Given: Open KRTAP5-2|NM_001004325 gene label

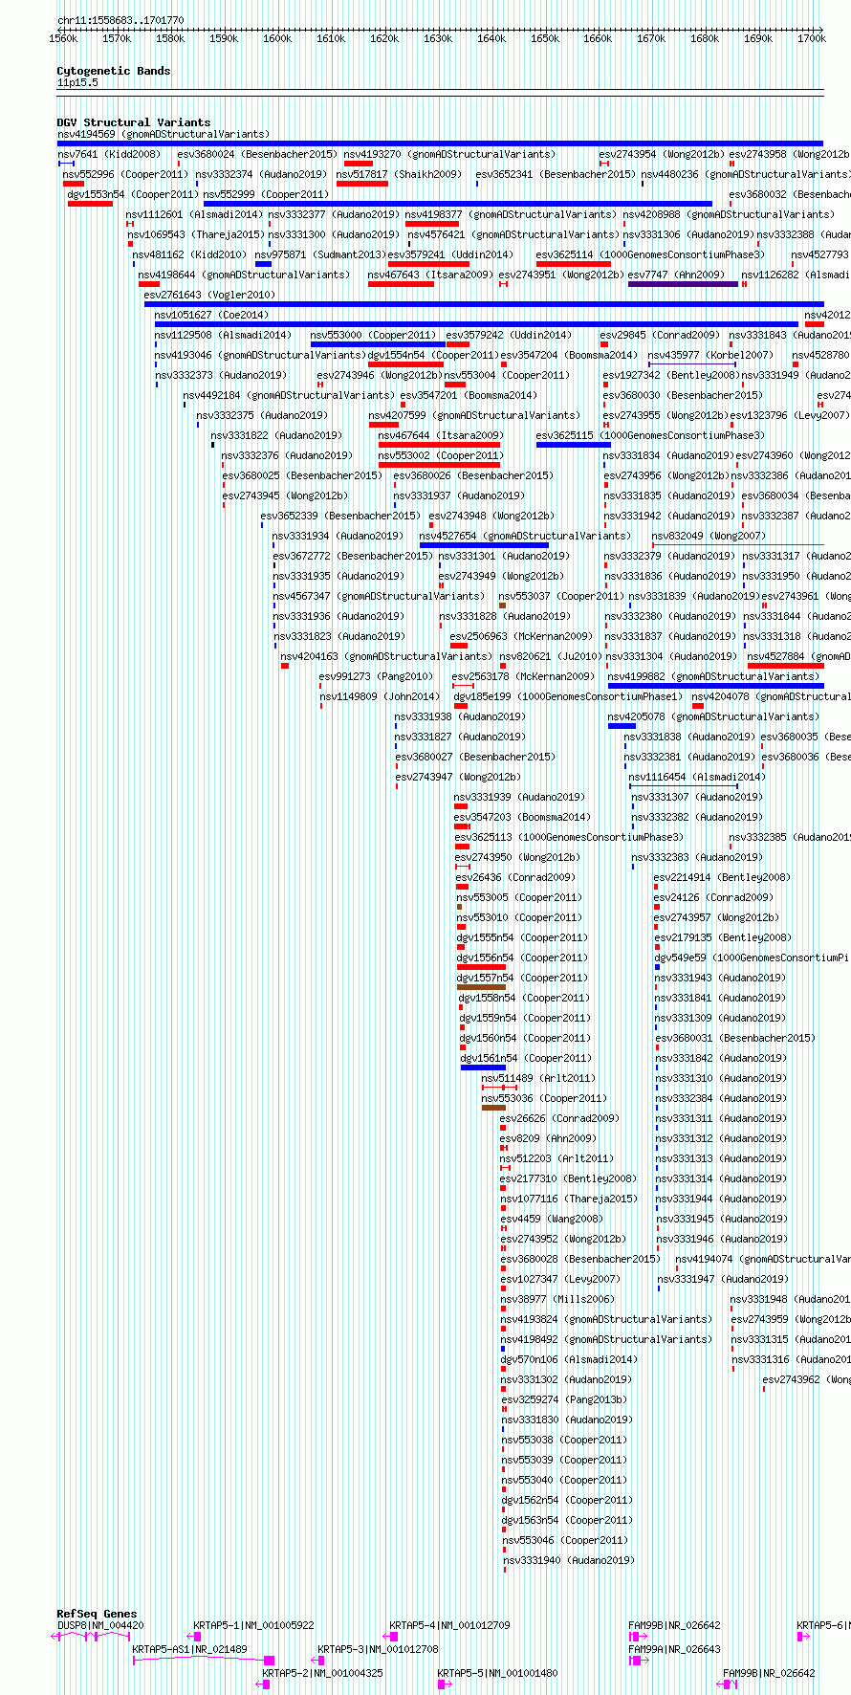Looking at the screenshot, I should (x=322, y=1673).
